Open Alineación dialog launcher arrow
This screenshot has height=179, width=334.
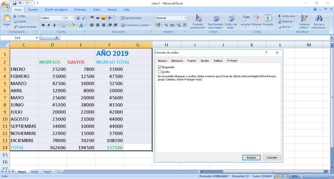(x=152, y=31)
